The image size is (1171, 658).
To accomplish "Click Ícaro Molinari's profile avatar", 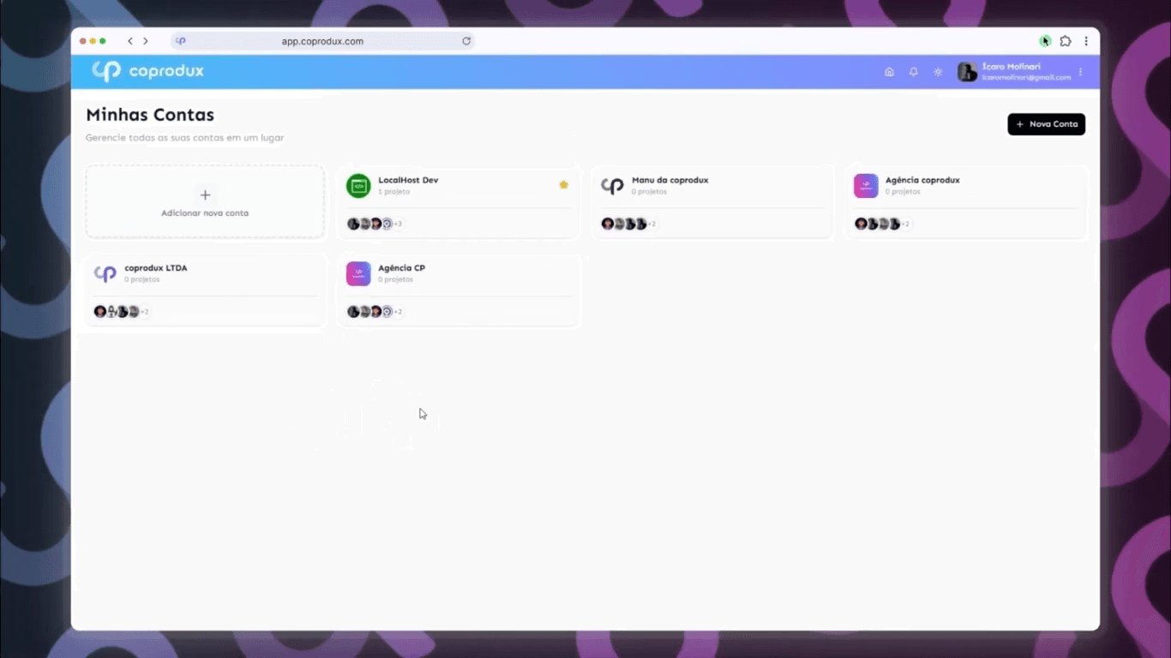I will click(x=967, y=72).
